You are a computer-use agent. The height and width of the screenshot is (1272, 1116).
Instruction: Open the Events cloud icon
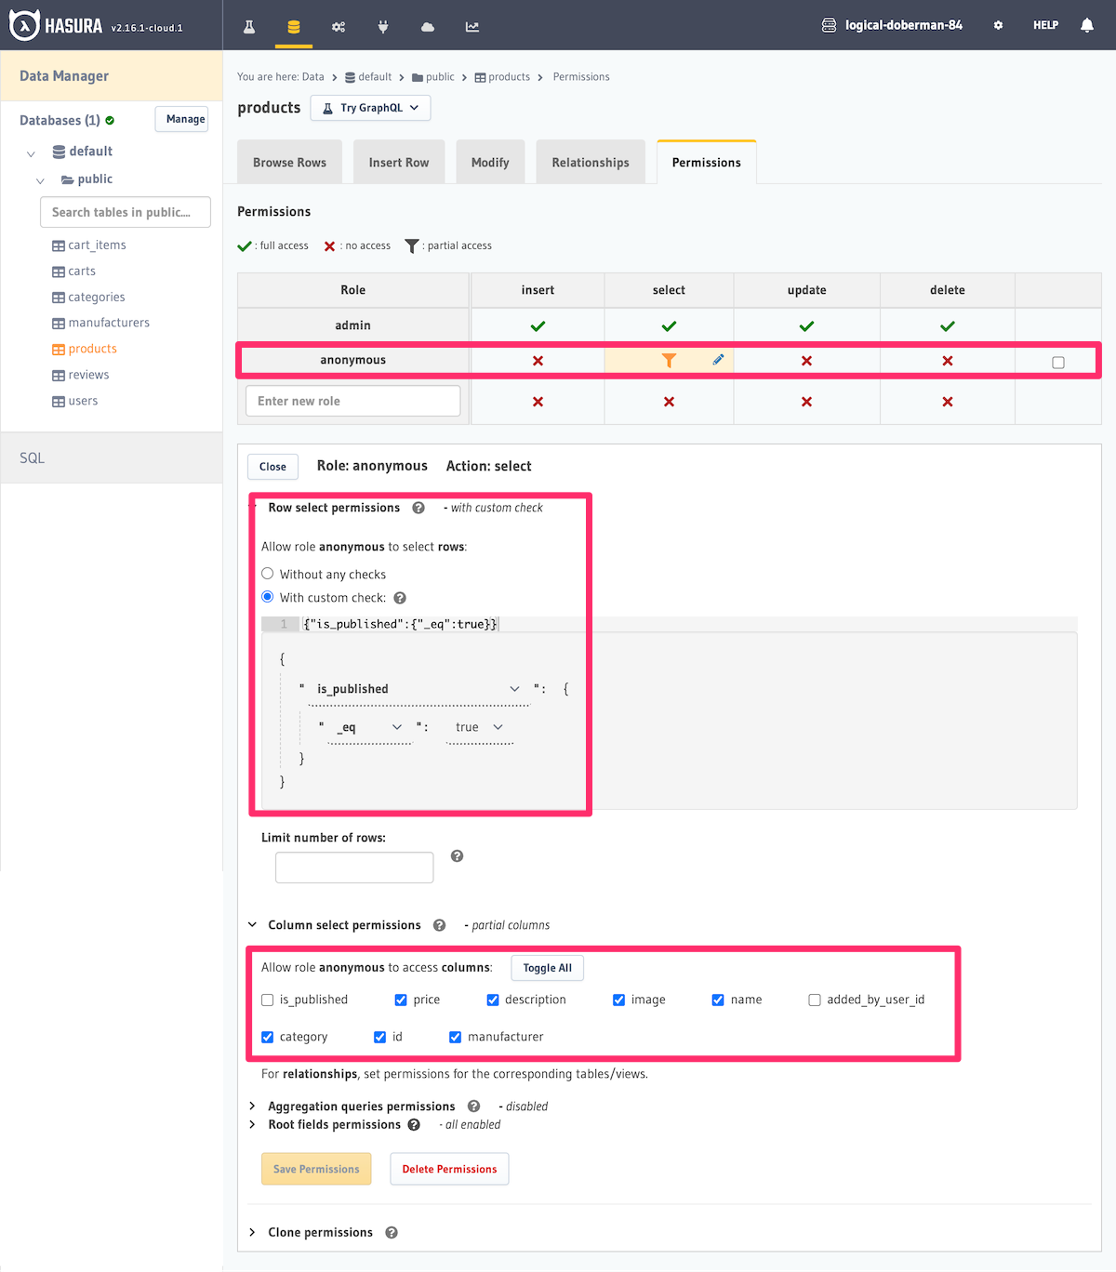point(428,27)
